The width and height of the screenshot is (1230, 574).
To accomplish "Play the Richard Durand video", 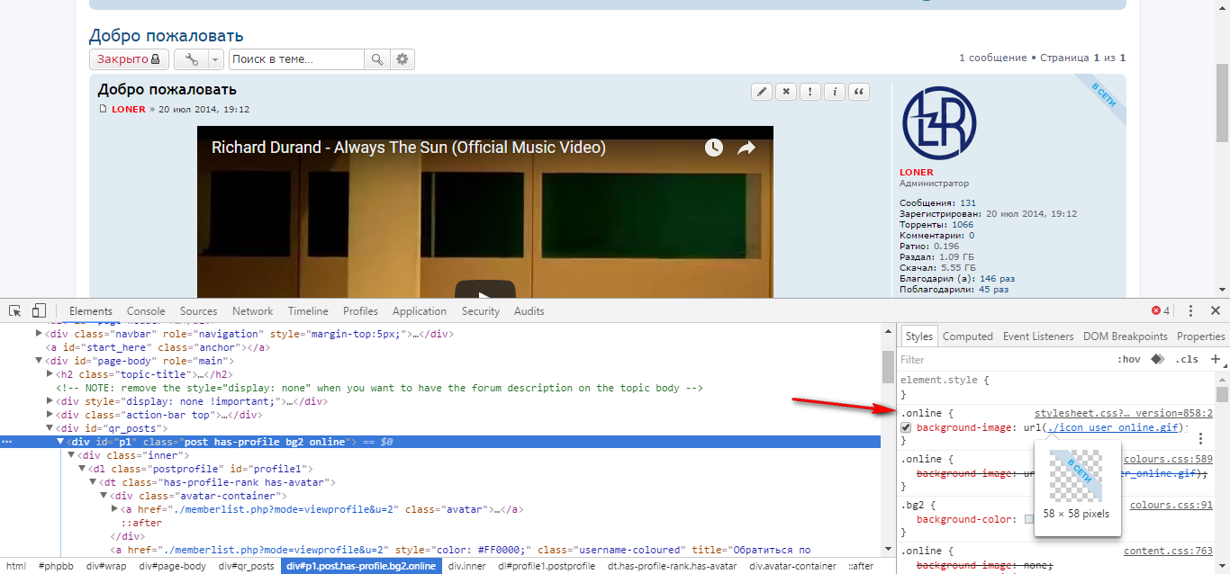I will coord(484,290).
